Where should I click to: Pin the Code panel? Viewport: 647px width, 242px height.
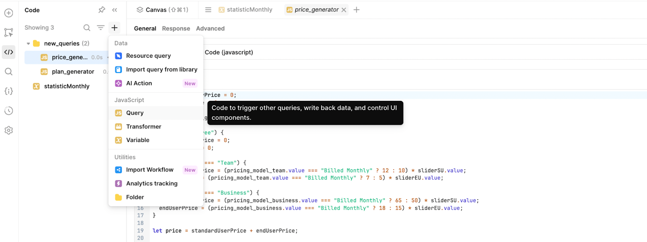click(x=102, y=10)
